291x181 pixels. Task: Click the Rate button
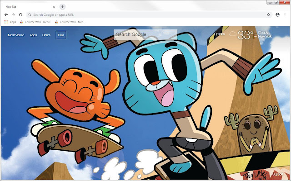(61, 35)
